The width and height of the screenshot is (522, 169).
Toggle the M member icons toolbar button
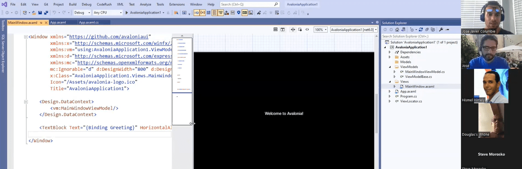[232, 13]
